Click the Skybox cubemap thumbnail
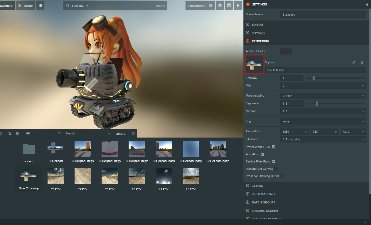371x225 pixels. click(x=254, y=64)
